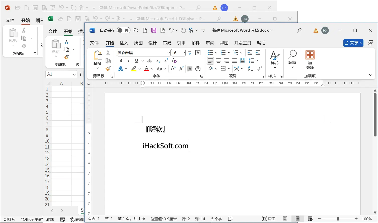Click yellow text highlight color swatch

click(134, 69)
